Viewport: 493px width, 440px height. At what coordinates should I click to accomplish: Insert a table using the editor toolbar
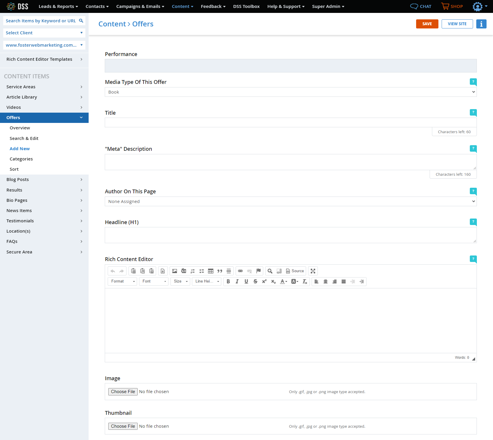(210, 271)
